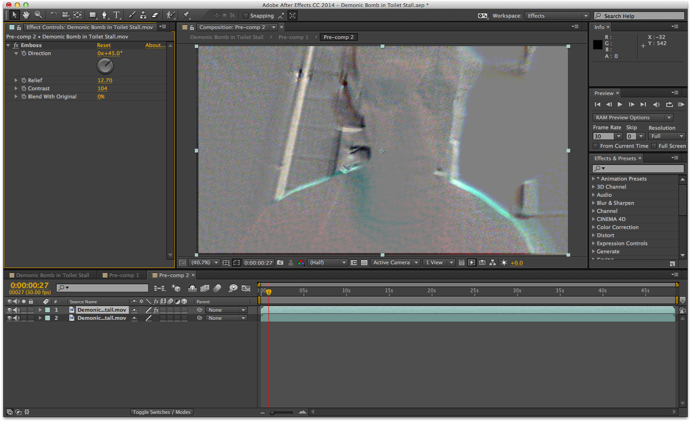
Task: Select Demonic Bomb in Toilet Stall breadcrumb
Action: pyautogui.click(x=227, y=37)
